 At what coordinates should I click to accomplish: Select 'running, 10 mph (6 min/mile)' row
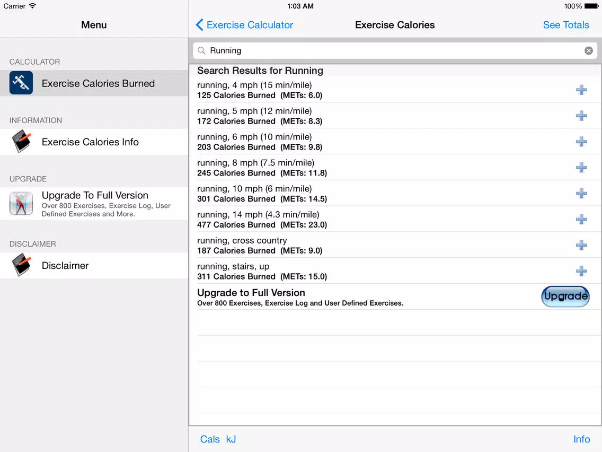click(x=395, y=193)
